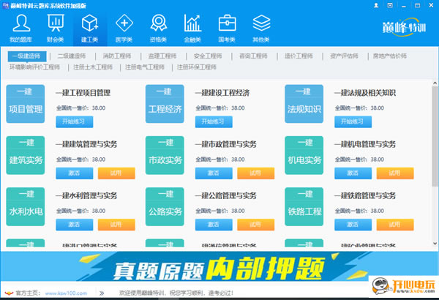Open the 资格类 ribbon badge icon

(x=159, y=28)
